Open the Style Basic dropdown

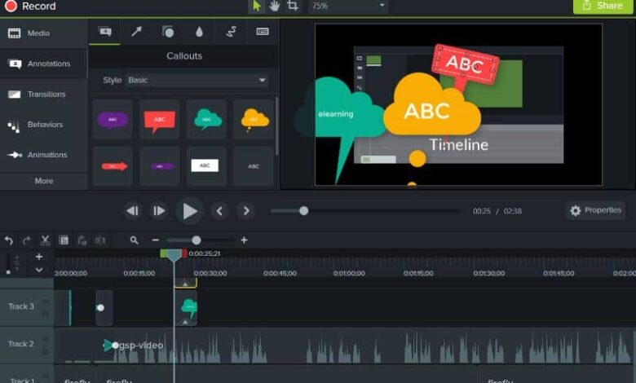[x=197, y=80]
